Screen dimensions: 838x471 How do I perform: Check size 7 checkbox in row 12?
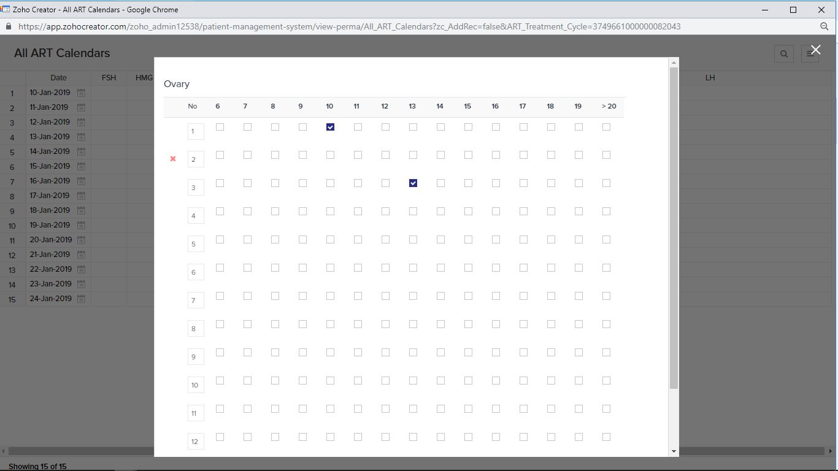click(247, 437)
